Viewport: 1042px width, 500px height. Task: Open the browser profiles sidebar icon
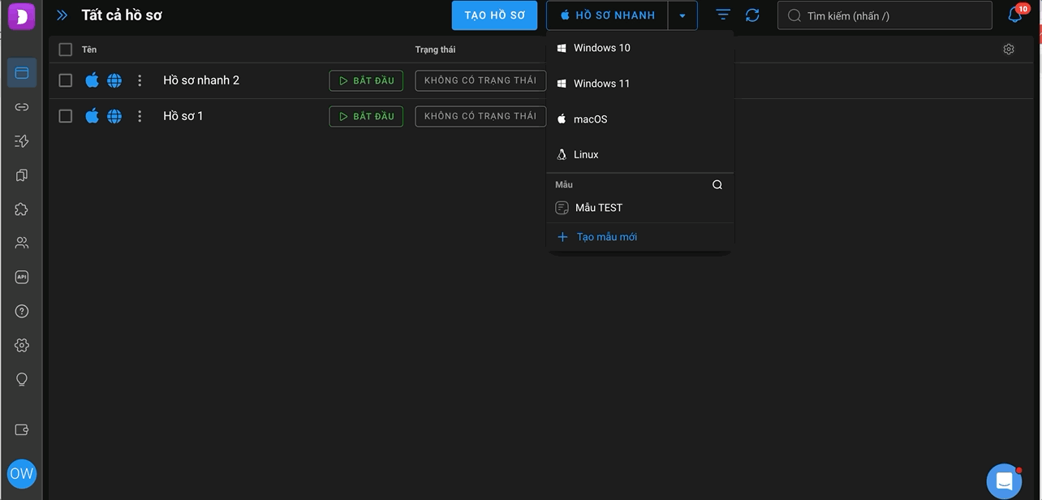22,73
